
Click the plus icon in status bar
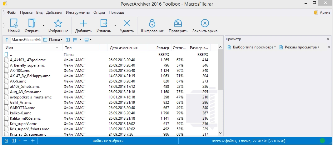coord(33,141)
